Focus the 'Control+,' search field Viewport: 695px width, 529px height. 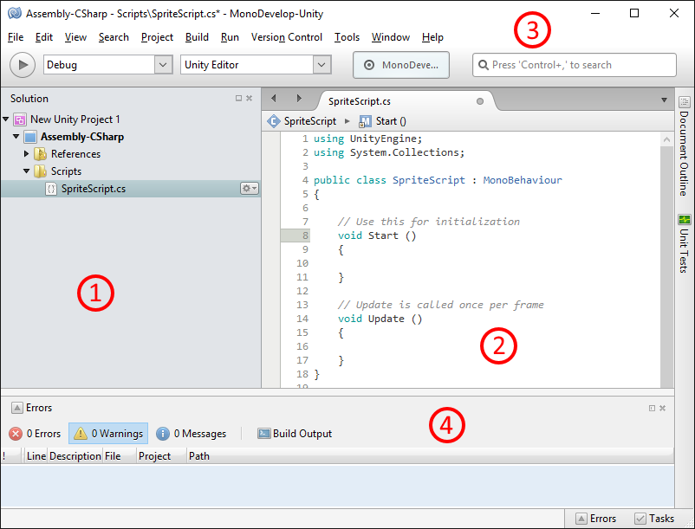575,65
